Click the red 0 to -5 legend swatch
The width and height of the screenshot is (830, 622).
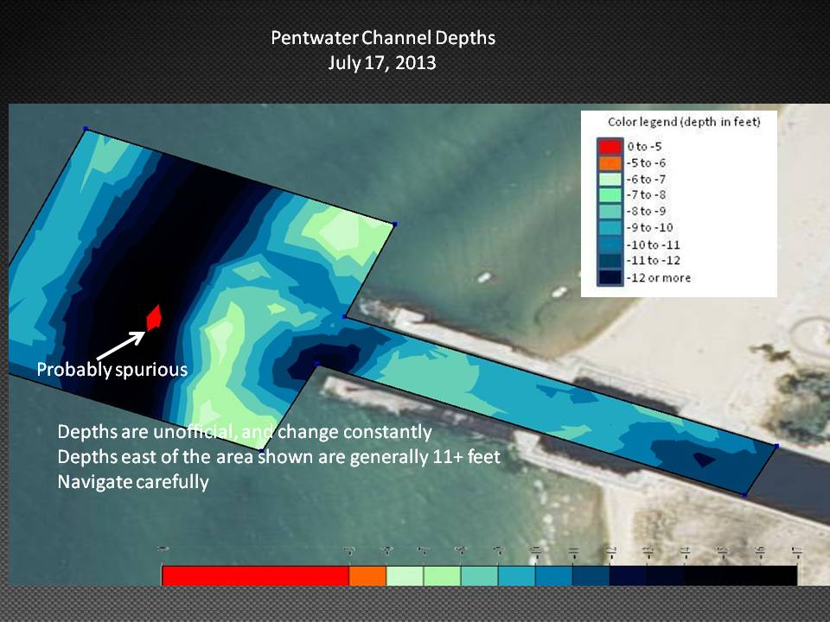click(610, 146)
